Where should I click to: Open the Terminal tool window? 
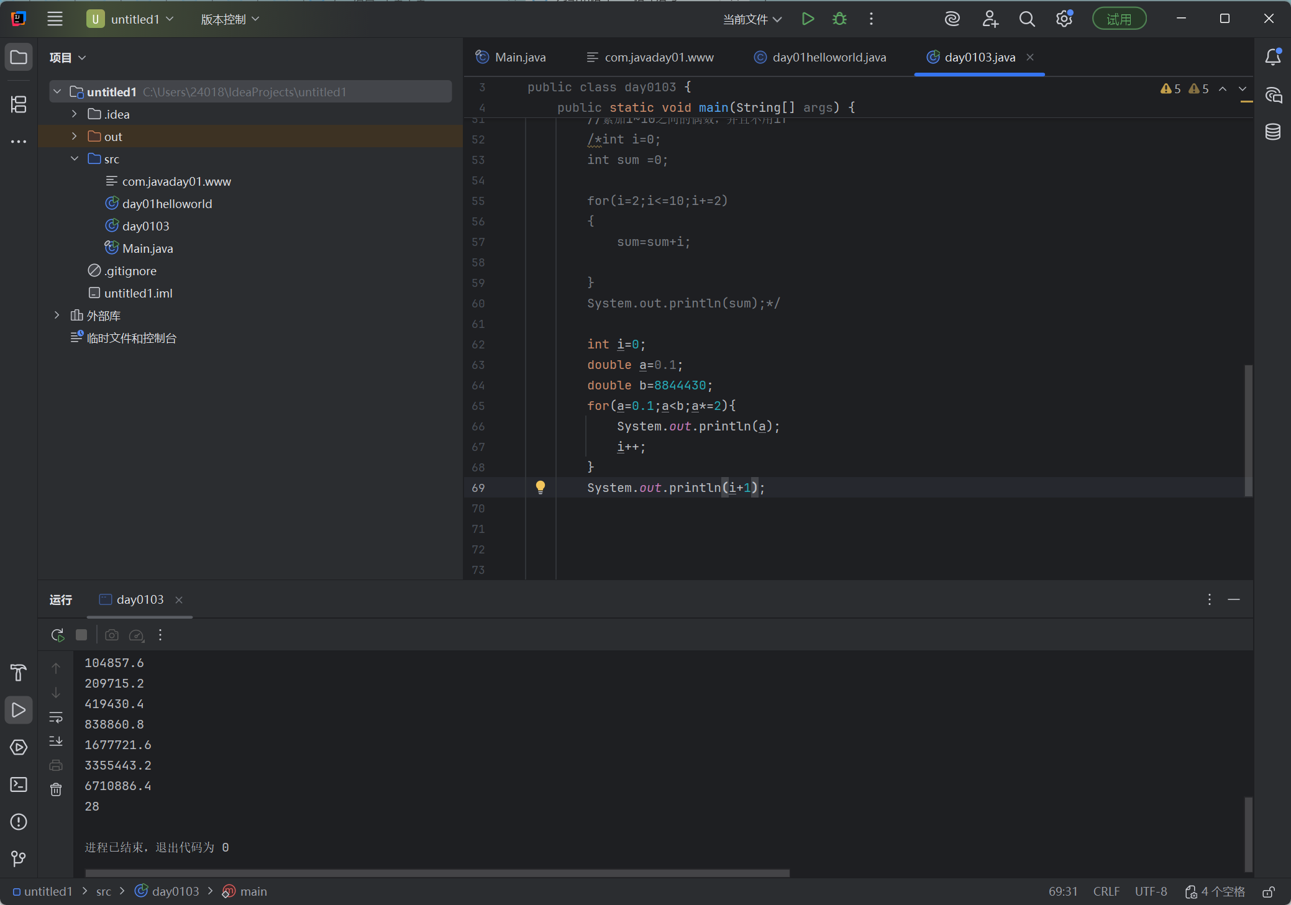point(19,784)
